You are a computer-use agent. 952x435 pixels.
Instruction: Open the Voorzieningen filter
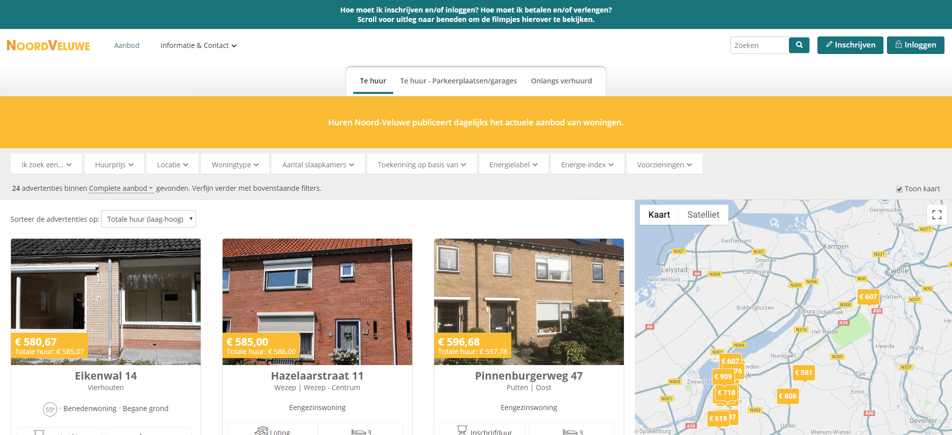point(664,164)
